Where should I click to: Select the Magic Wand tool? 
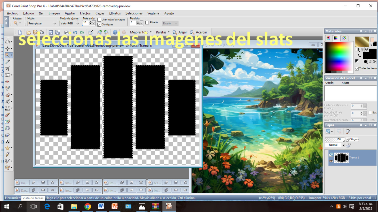point(7,55)
